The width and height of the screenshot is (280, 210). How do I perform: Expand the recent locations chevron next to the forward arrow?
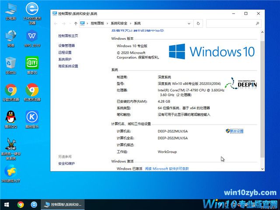tap(70, 23)
